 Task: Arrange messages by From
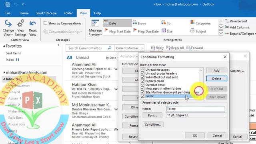[x=139, y=23]
